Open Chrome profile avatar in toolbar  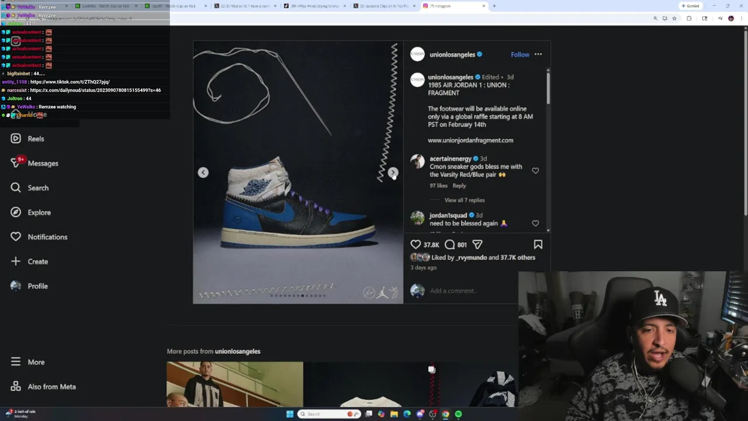730,18
